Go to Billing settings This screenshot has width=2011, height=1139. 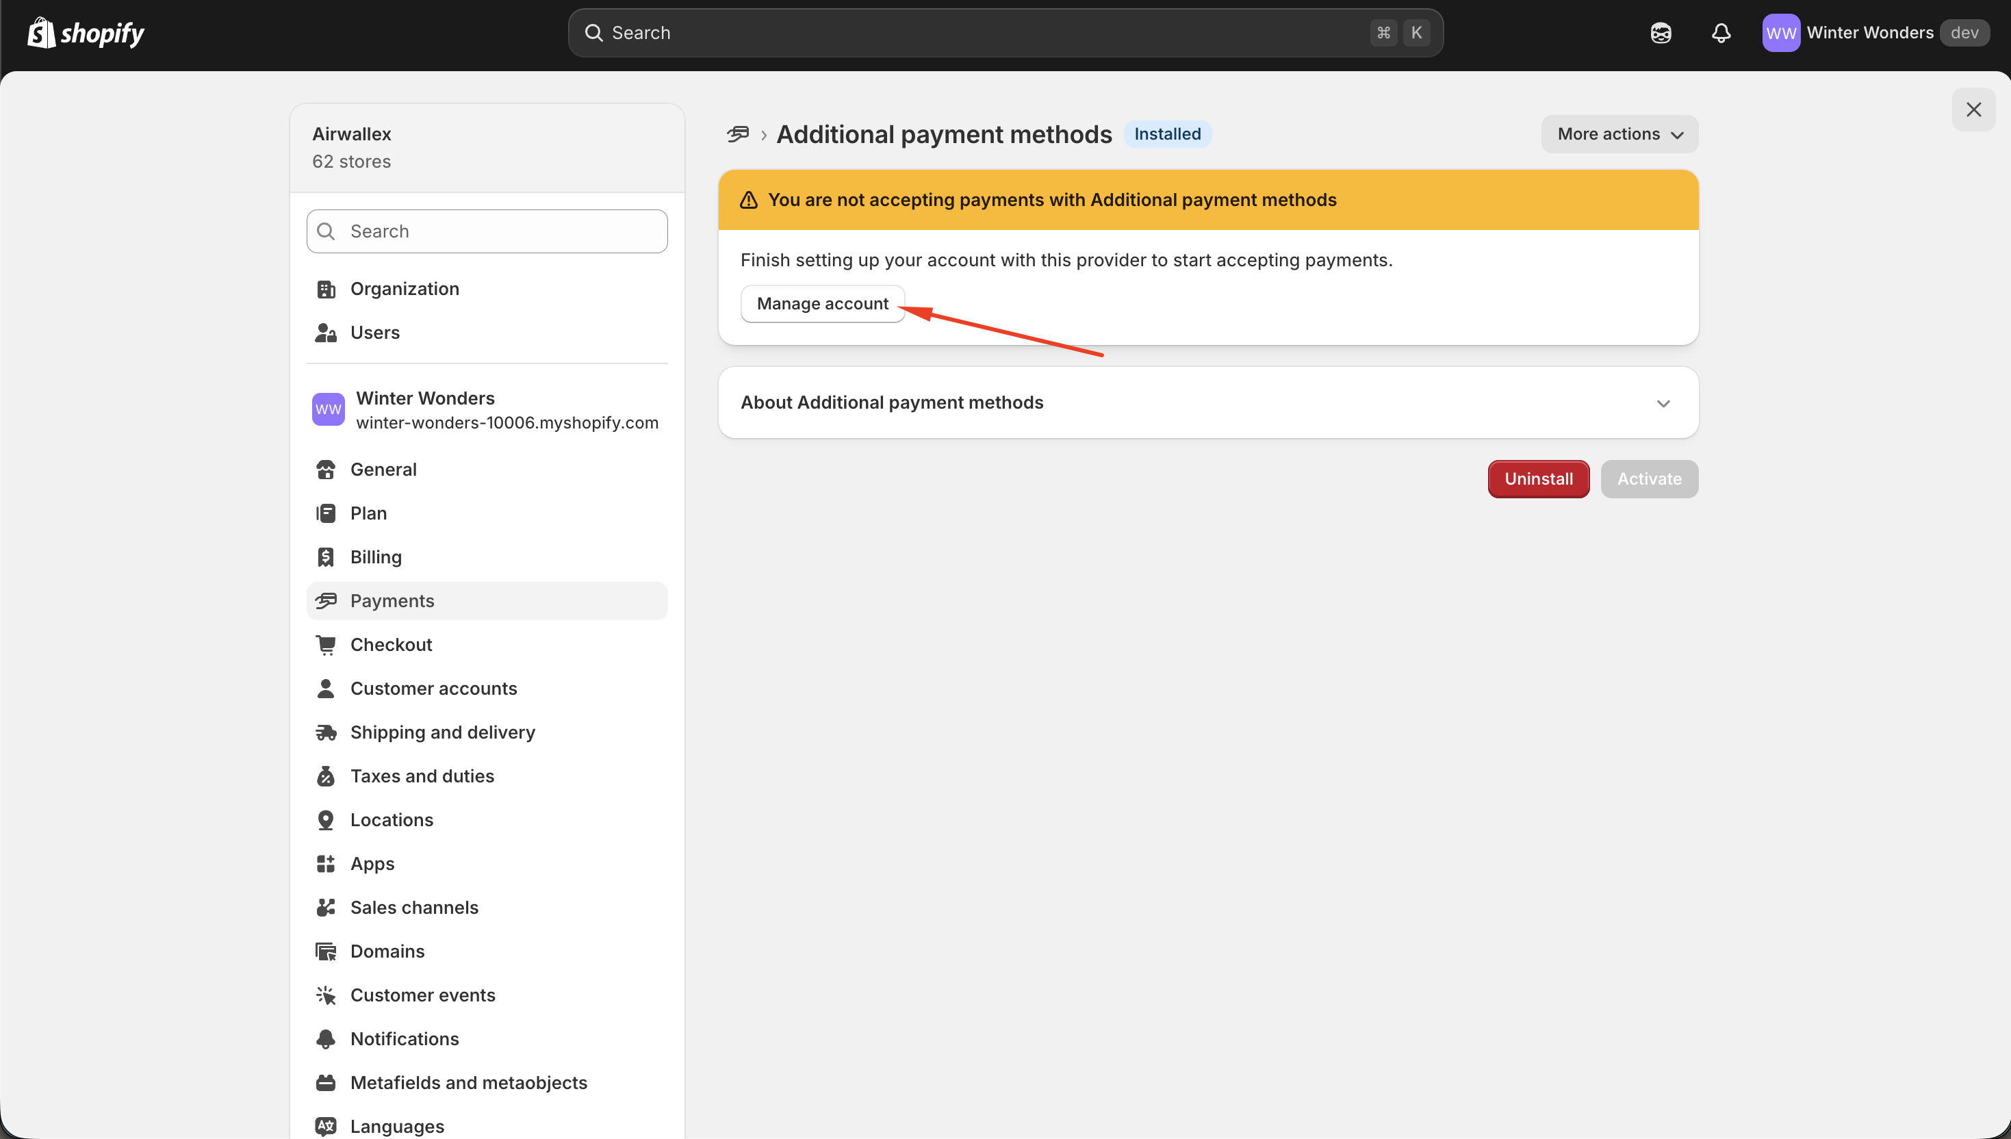[x=487, y=558]
